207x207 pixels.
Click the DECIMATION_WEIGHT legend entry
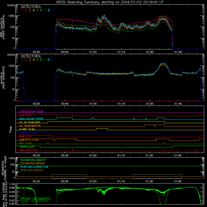33,163
